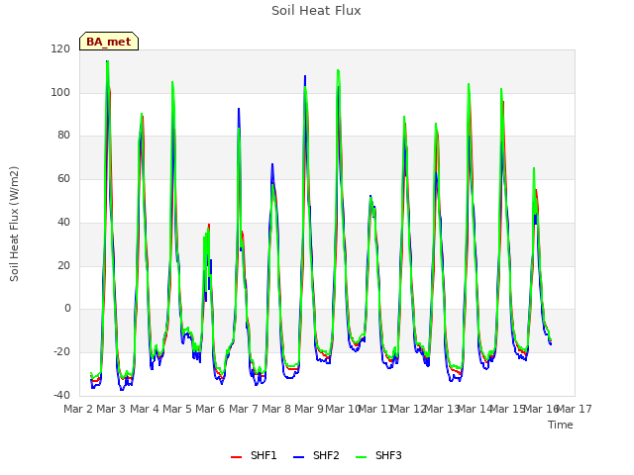Click the 0 y-axis tick label
The image size is (634, 475).
(x=67, y=309)
